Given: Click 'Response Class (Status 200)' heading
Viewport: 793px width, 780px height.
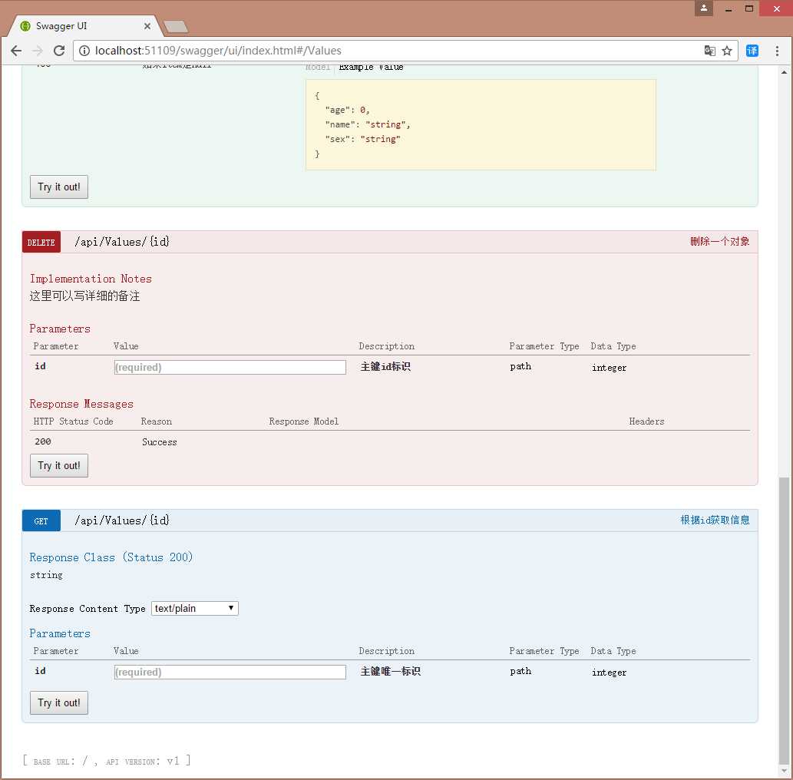Looking at the screenshot, I should [111, 557].
